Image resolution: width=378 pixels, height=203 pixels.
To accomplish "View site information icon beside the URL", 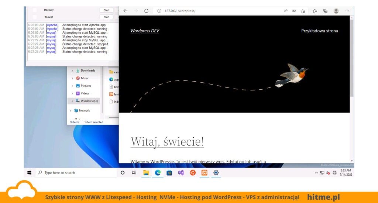I will click(159, 11).
